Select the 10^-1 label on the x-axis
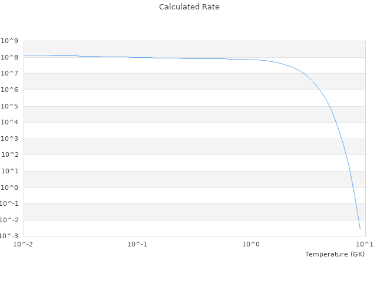 [137, 244]
